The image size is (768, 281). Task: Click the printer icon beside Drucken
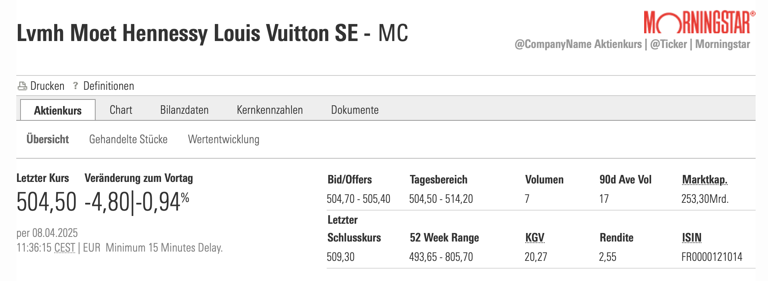tap(22, 86)
